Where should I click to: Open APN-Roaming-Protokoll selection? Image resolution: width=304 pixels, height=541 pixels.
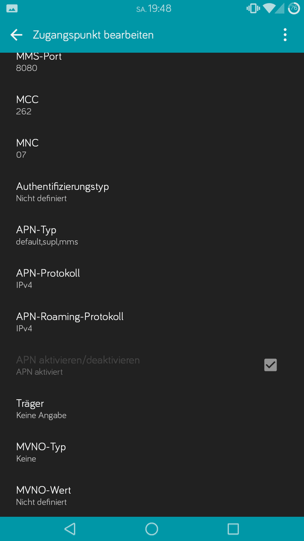pyautogui.click(x=152, y=323)
